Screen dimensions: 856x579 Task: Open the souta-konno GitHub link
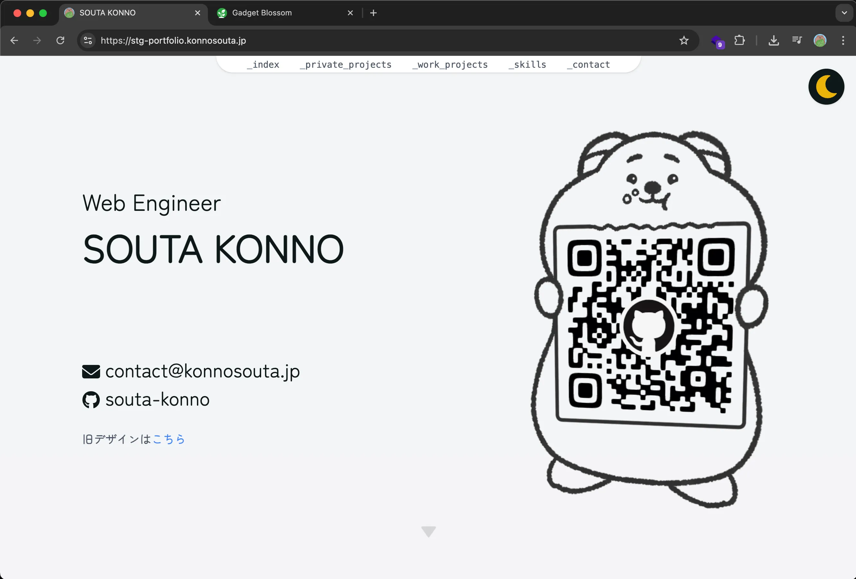(x=157, y=400)
